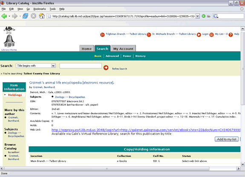Open the Back button history dropdown arrow
This screenshot has width=245, height=177.
[9, 16]
